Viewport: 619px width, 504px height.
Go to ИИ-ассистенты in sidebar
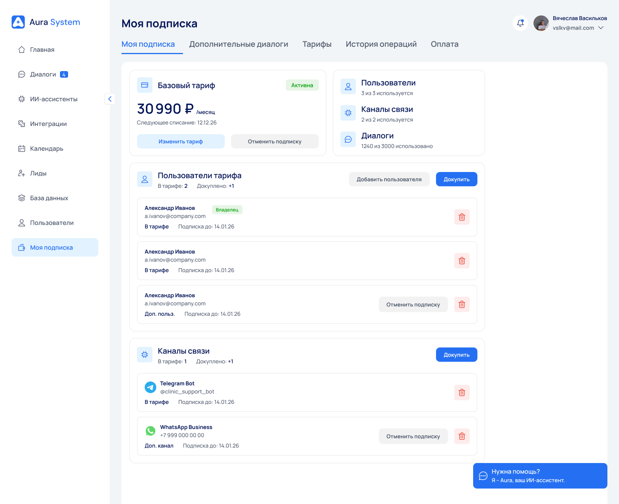(53, 99)
